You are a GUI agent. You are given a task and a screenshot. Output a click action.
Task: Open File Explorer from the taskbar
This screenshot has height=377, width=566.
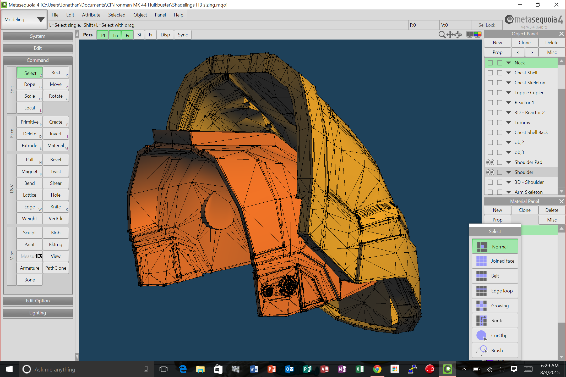[x=200, y=369]
